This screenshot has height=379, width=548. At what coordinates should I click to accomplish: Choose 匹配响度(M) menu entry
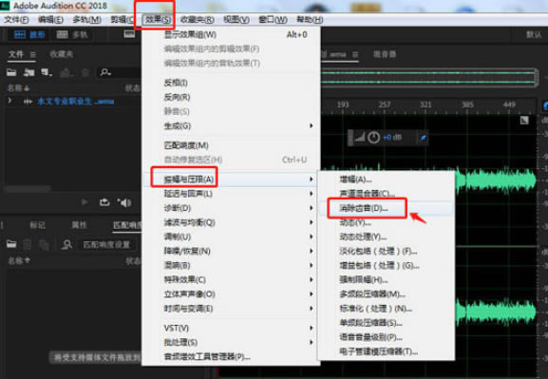coord(231,145)
